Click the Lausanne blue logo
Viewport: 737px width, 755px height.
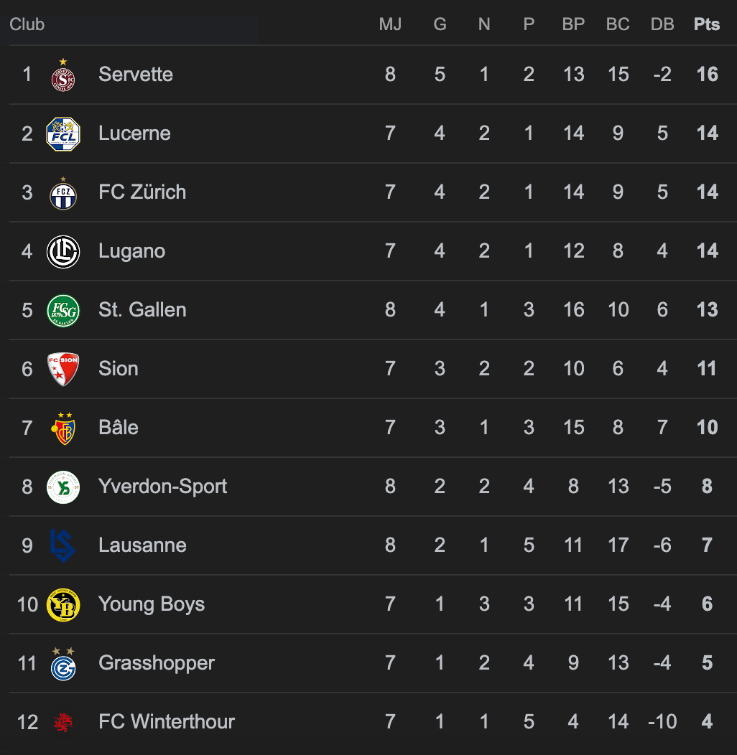pyautogui.click(x=63, y=546)
